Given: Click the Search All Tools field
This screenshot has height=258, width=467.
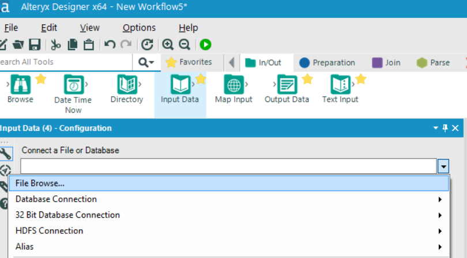Looking at the screenshot, I should coord(66,62).
